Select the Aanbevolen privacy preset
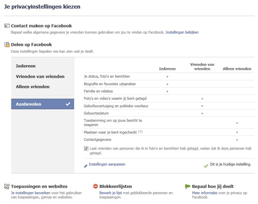This screenshot has height=204, width=258. tap(29, 104)
